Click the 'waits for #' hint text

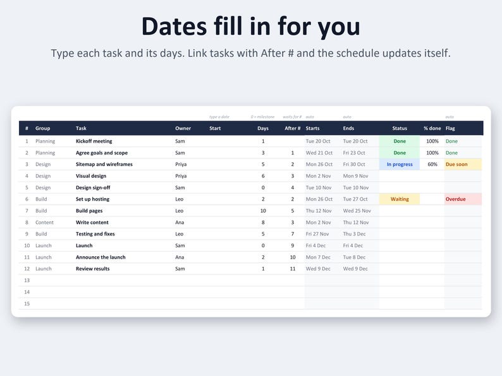[292, 117]
